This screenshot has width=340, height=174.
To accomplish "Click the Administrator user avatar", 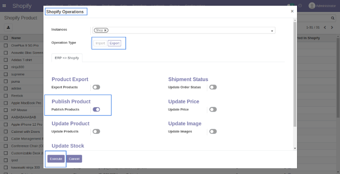I will (312, 6).
